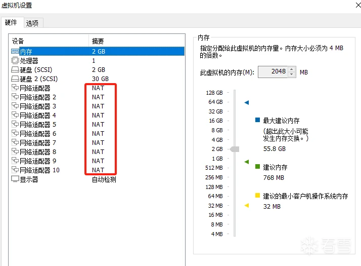Click the blue maximum recommended memory marker
This screenshot has height=266, width=361.
(x=247, y=102)
